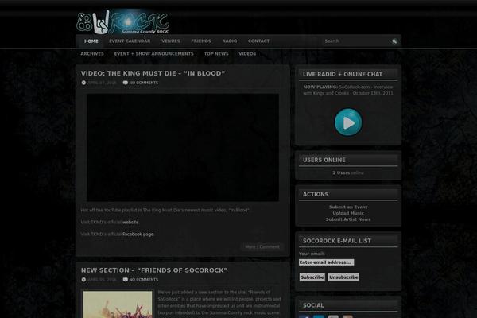Open the Contact page
Screen dimensions: 477x318
click(258, 41)
